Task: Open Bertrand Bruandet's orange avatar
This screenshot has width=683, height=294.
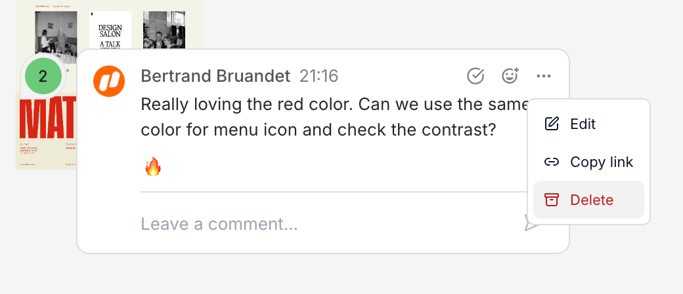Action: [x=109, y=81]
